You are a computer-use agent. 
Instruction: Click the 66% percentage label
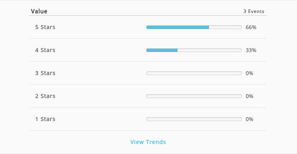coord(251,27)
